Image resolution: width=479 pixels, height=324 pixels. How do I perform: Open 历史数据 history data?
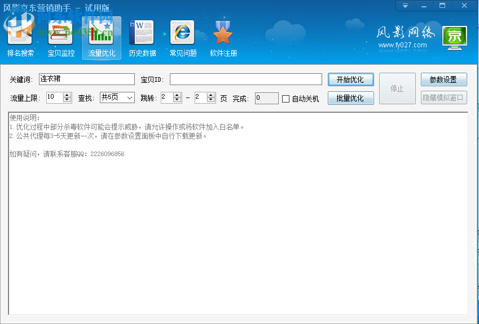[142, 39]
